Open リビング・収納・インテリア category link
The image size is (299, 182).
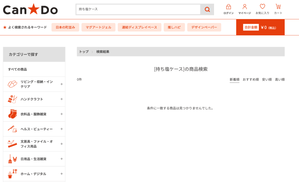click(x=36, y=84)
